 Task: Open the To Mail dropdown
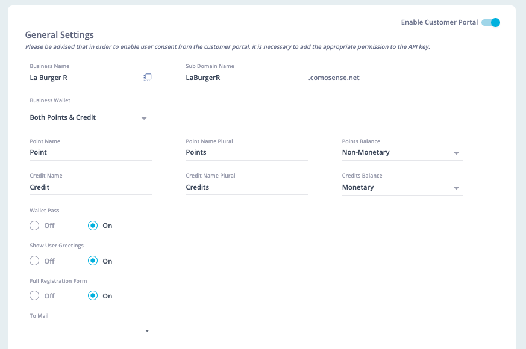click(90, 330)
